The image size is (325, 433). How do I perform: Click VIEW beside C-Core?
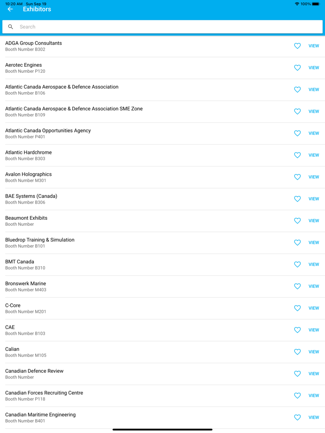314,308
